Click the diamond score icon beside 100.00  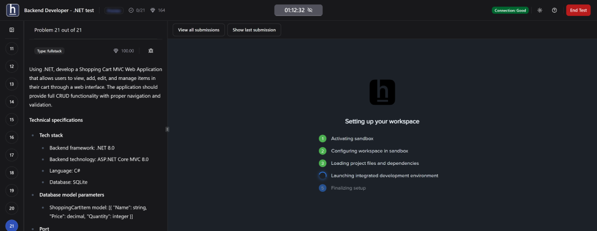[116, 51]
